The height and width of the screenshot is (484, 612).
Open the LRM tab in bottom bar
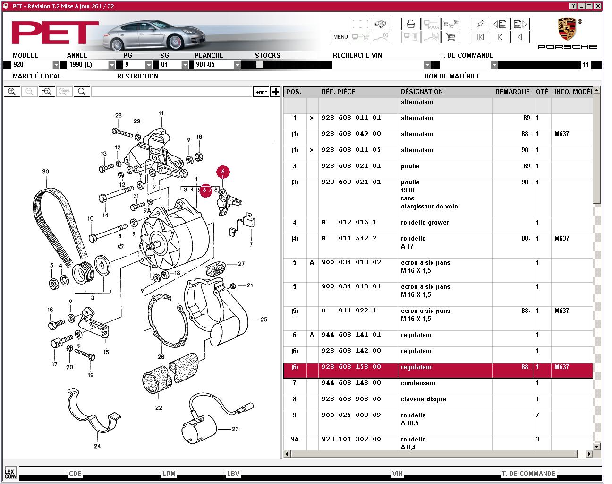[169, 473]
